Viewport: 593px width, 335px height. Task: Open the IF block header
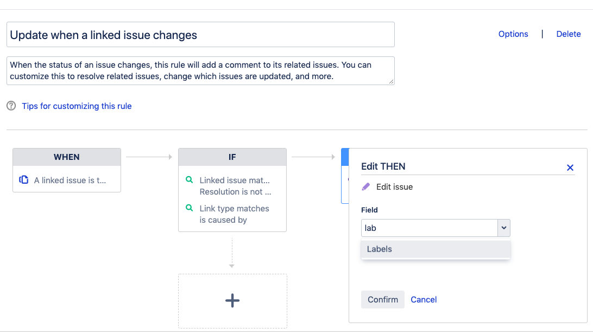(x=232, y=157)
